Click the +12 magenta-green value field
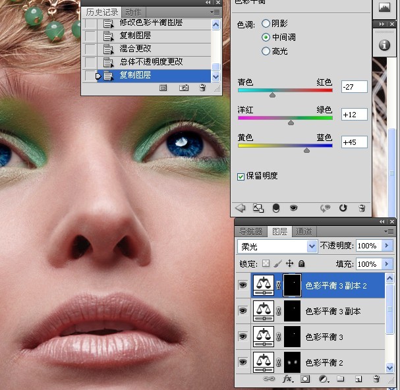400x390 pixels. click(355, 114)
